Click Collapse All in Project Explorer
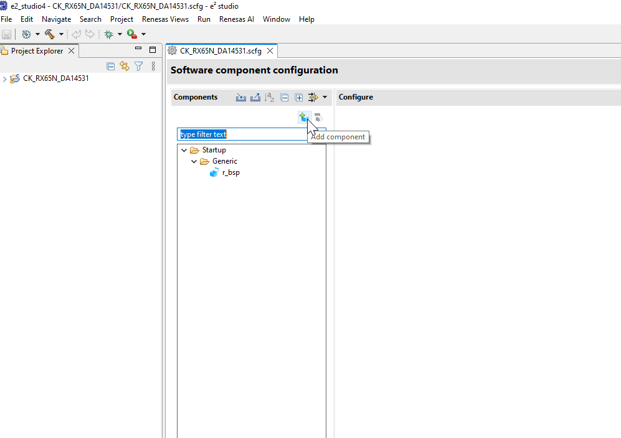This screenshot has width=621, height=438. point(110,66)
